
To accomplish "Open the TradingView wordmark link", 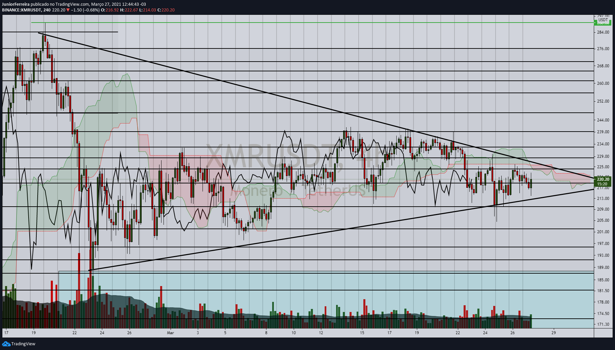I will (23, 344).
